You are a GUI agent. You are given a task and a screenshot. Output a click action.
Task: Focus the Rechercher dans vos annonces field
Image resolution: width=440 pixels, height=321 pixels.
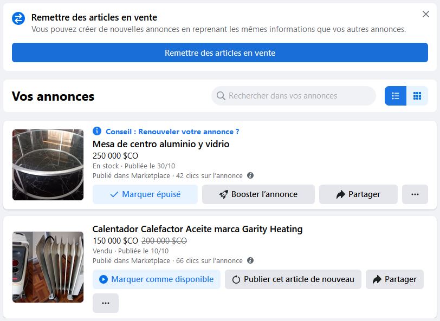[x=298, y=96]
